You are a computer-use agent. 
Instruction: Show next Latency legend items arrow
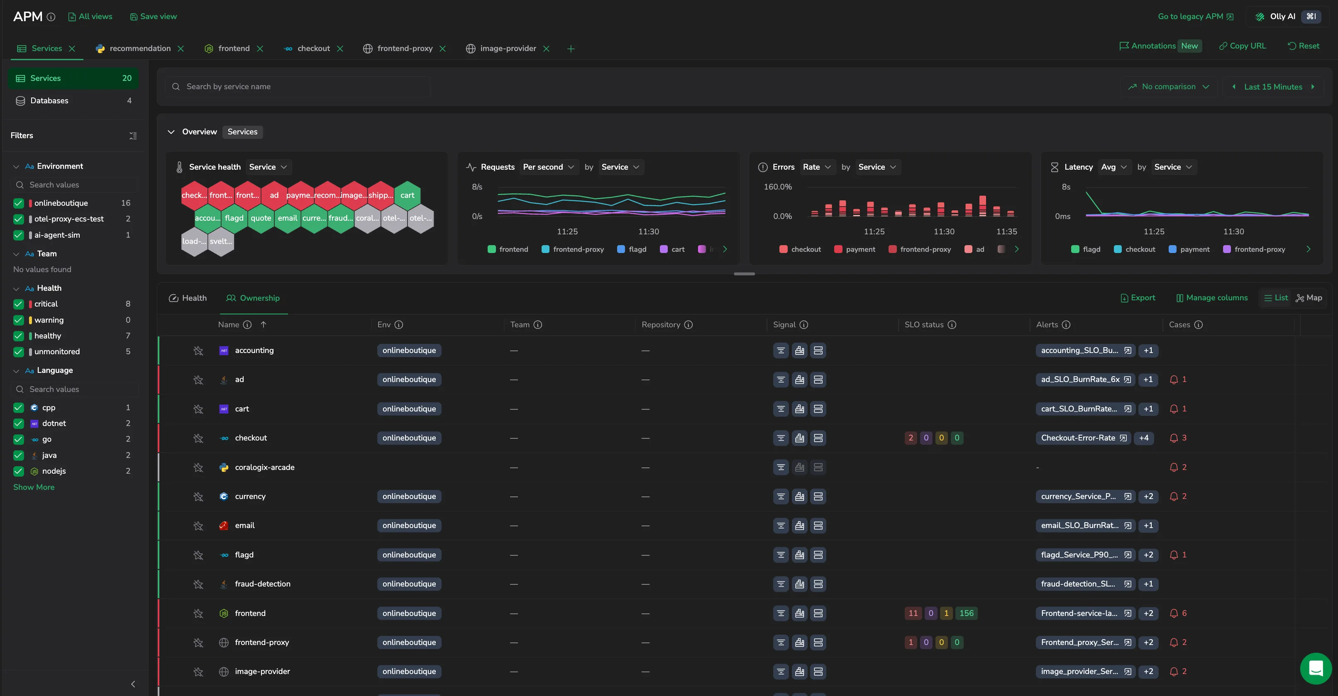click(1309, 249)
